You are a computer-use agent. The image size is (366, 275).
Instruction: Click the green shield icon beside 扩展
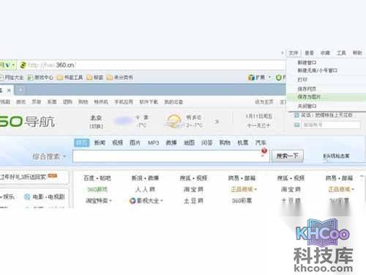[279, 78]
